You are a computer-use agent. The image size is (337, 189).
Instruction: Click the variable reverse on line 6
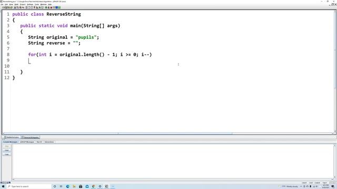[56, 43]
